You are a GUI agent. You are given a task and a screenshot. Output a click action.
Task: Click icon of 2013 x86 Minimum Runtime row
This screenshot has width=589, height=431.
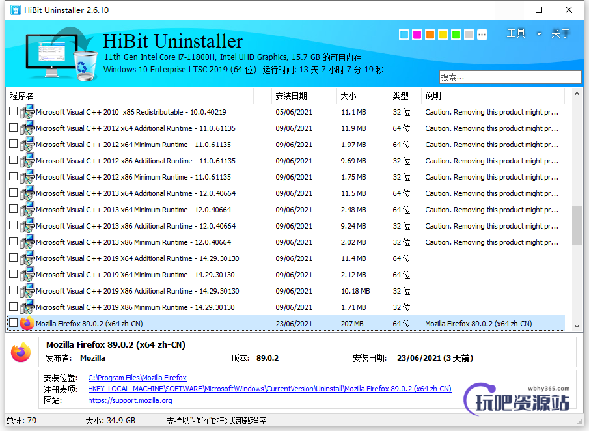coord(27,242)
